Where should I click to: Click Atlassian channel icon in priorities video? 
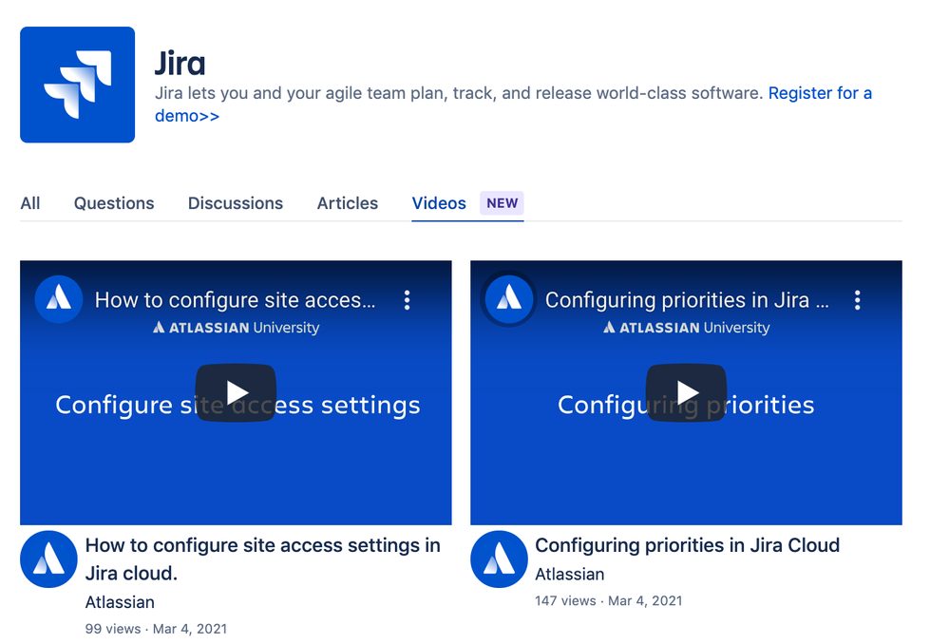click(509, 299)
